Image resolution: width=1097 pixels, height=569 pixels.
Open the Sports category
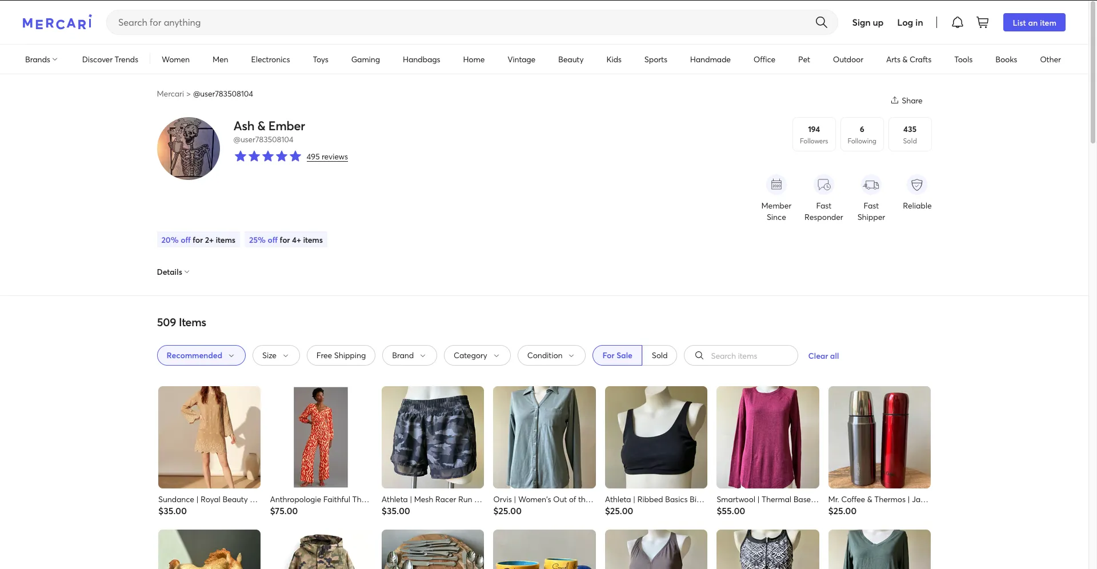[x=655, y=59]
